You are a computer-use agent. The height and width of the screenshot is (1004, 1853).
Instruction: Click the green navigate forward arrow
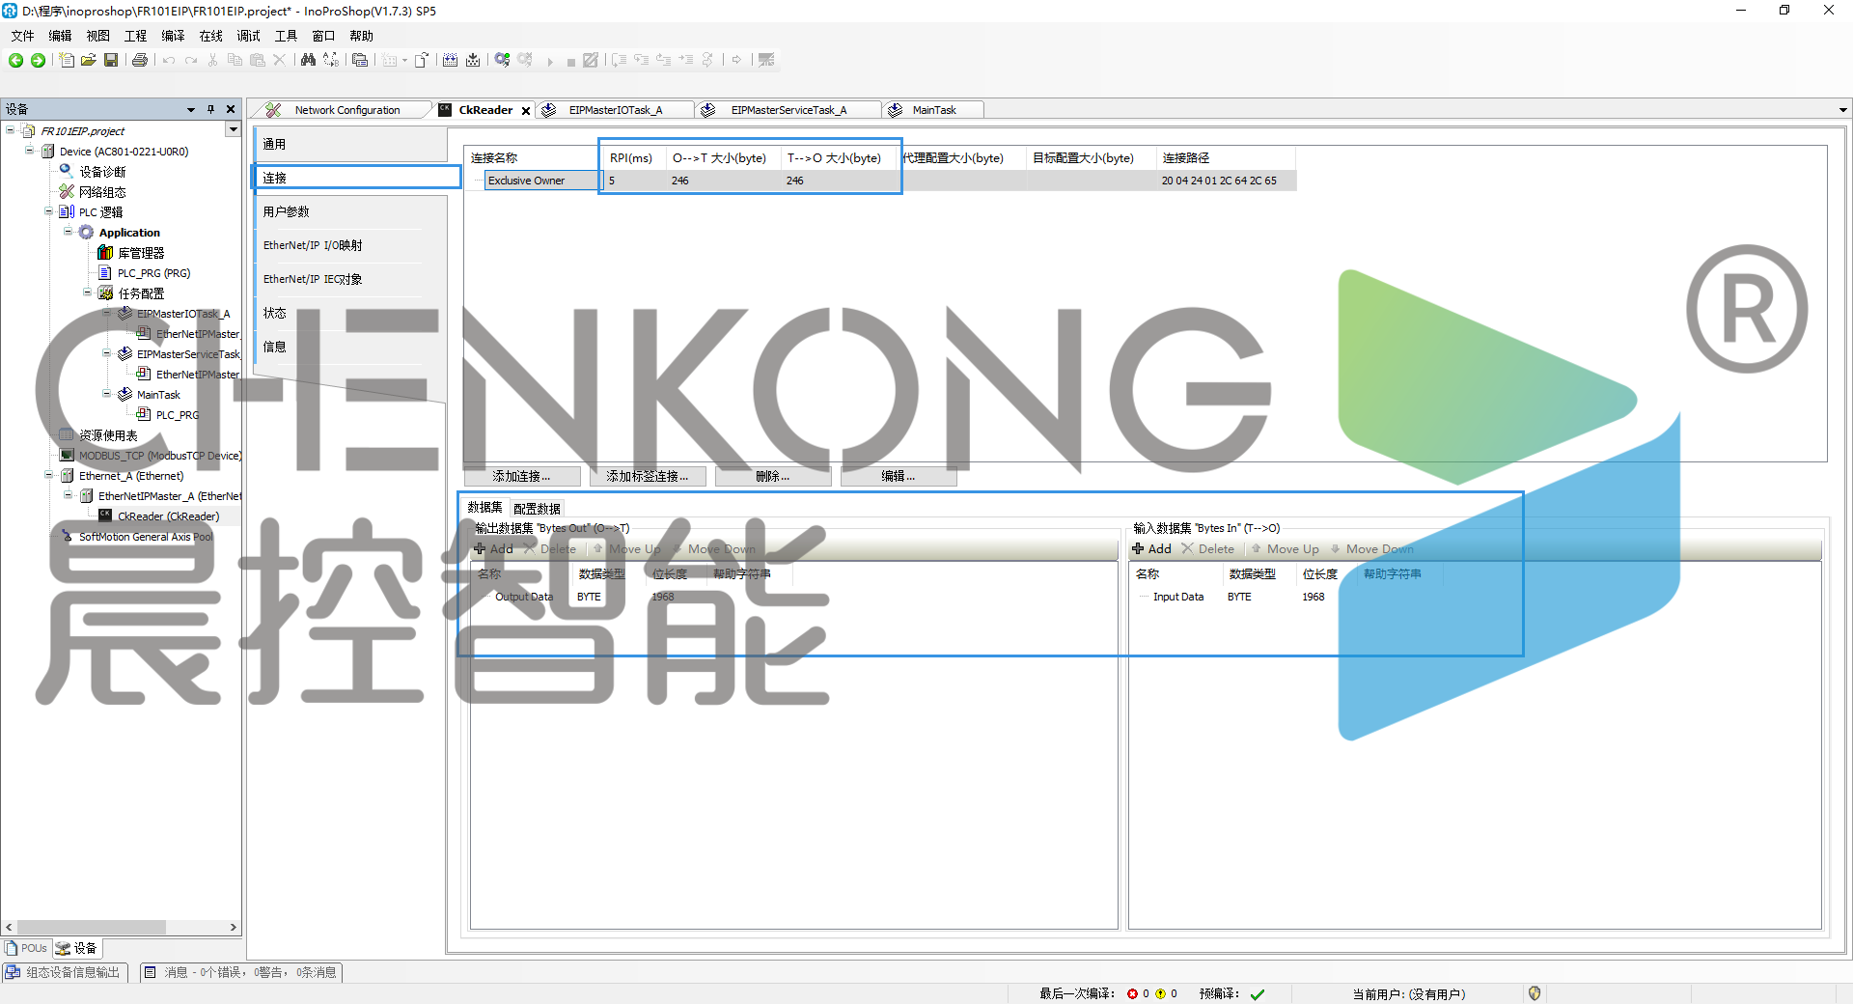(38, 60)
